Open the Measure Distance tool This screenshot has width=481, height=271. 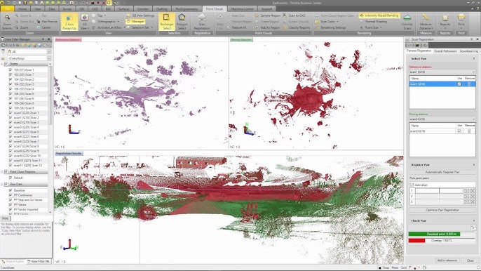426,21
